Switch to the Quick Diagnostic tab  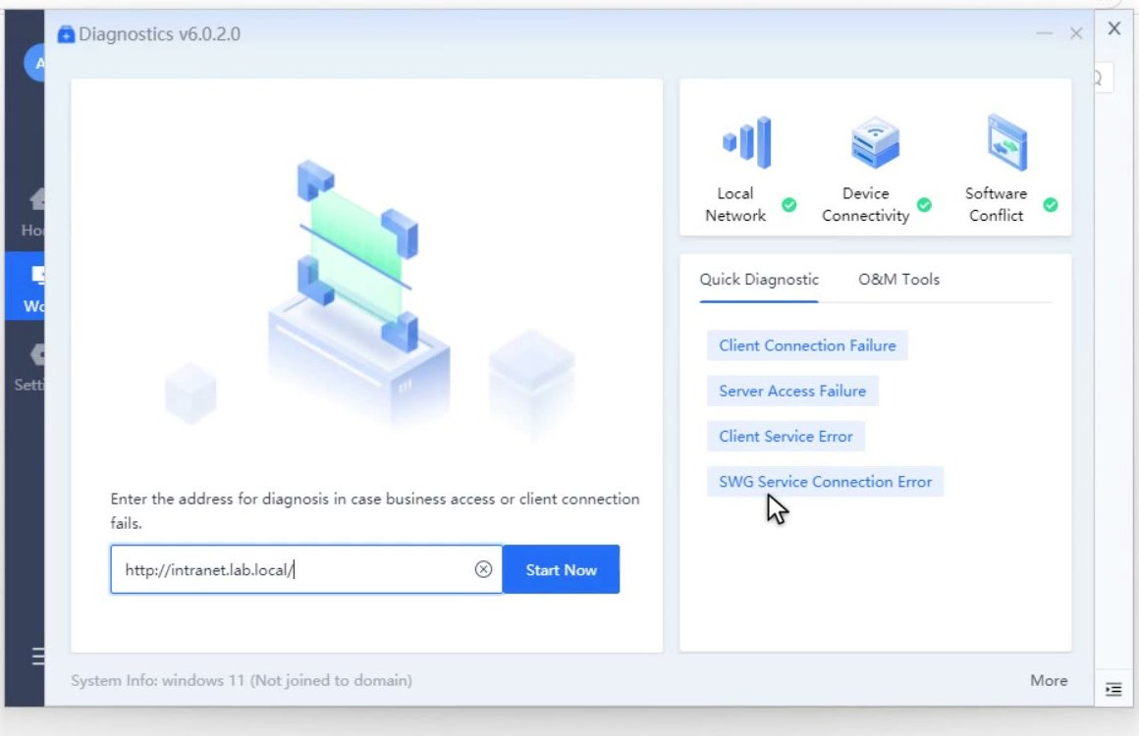pyautogui.click(x=758, y=280)
